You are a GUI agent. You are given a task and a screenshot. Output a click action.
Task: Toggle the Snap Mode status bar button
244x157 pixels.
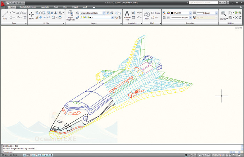tap(25, 155)
